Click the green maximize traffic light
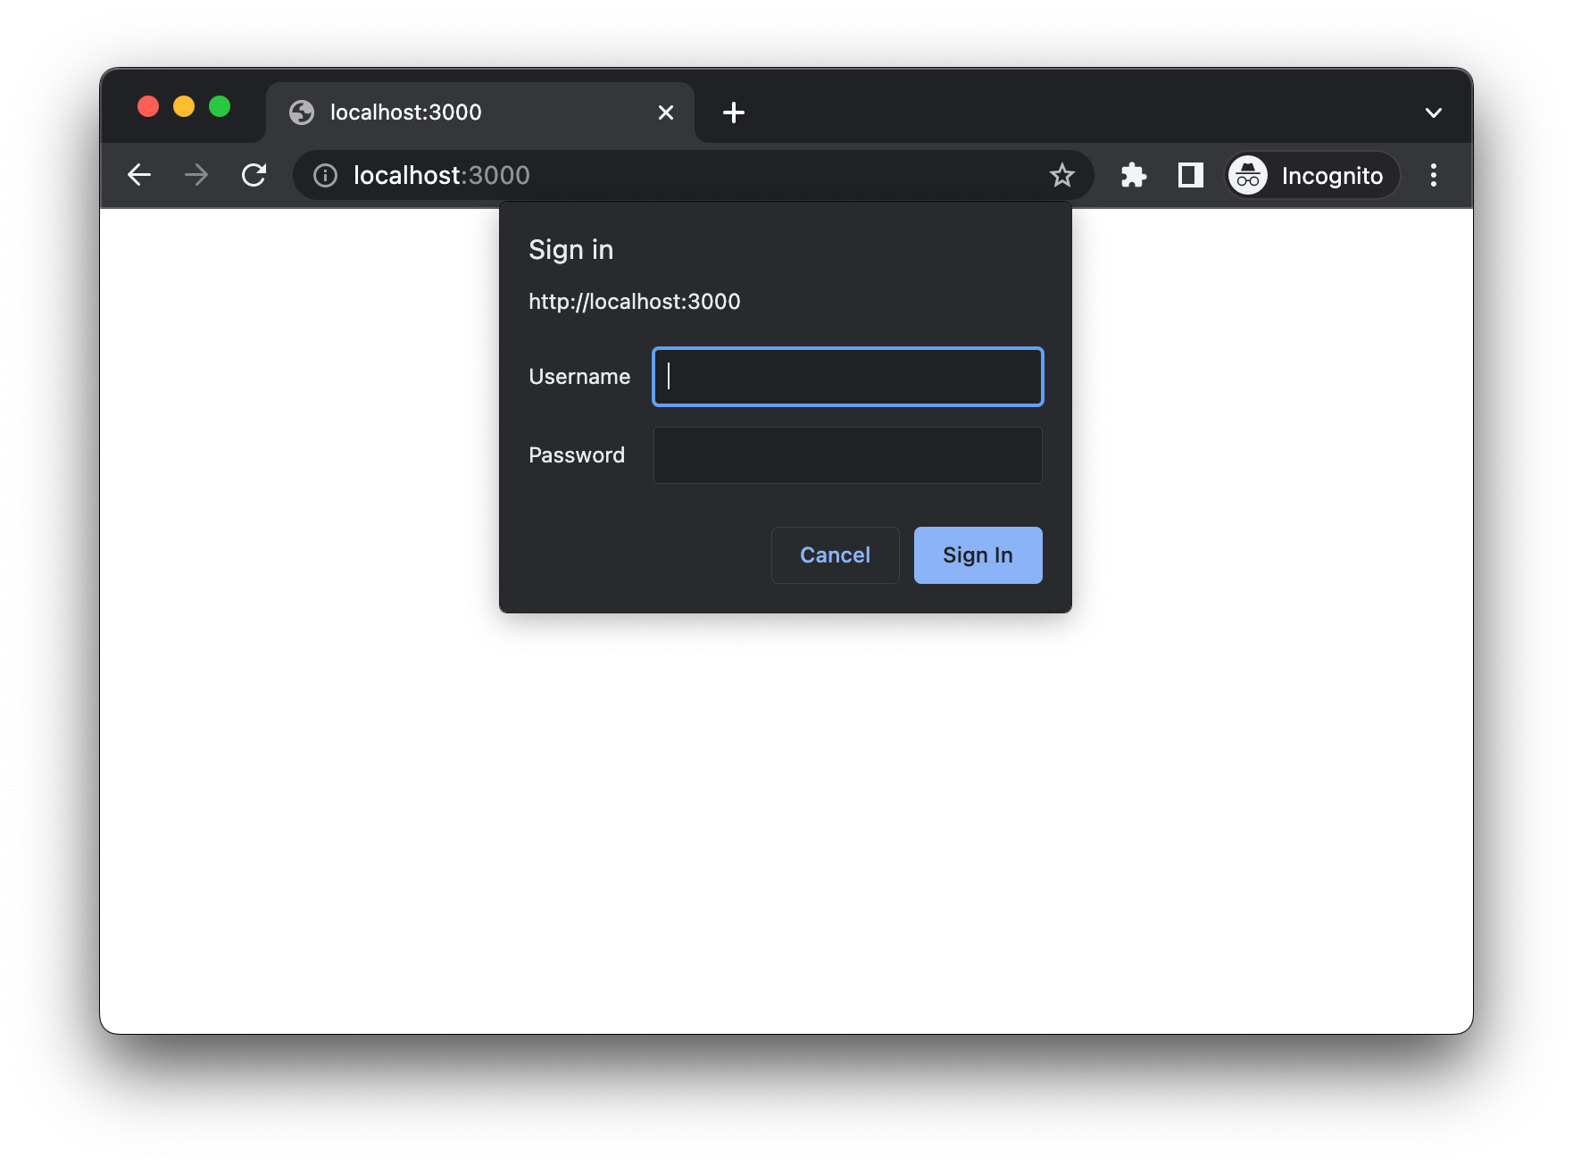1573x1166 pixels. (220, 105)
